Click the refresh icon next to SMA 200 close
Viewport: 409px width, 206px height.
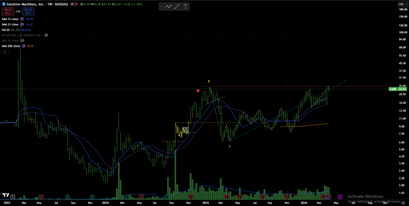click(x=24, y=46)
